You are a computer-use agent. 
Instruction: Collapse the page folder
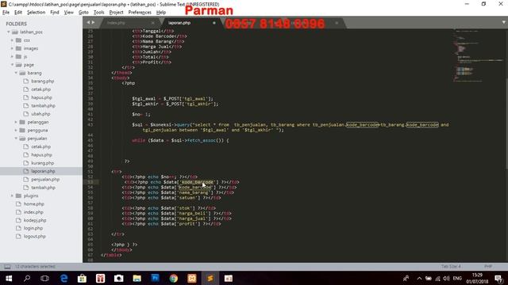point(13,65)
